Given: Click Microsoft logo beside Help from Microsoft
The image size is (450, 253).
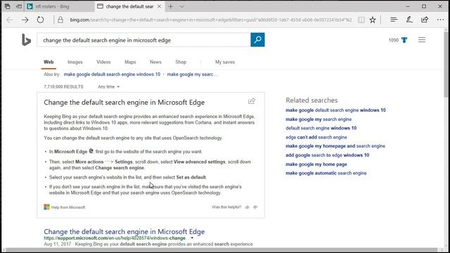Looking at the screenshot, I should 46,207.
